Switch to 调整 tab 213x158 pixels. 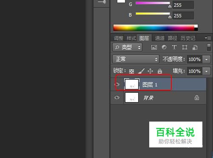click(x=119, y=38)
